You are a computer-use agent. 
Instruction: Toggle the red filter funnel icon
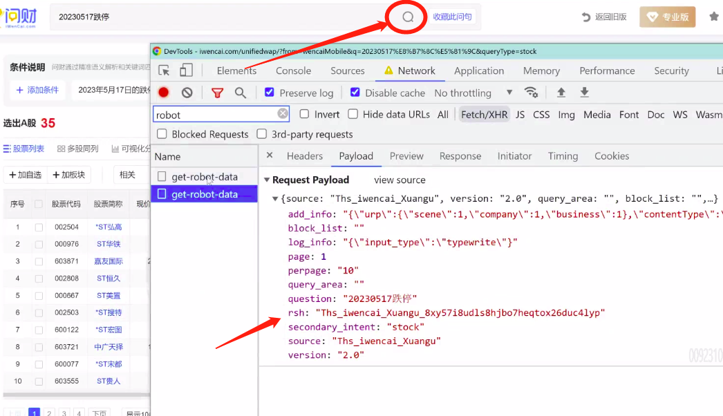(217, 93)
